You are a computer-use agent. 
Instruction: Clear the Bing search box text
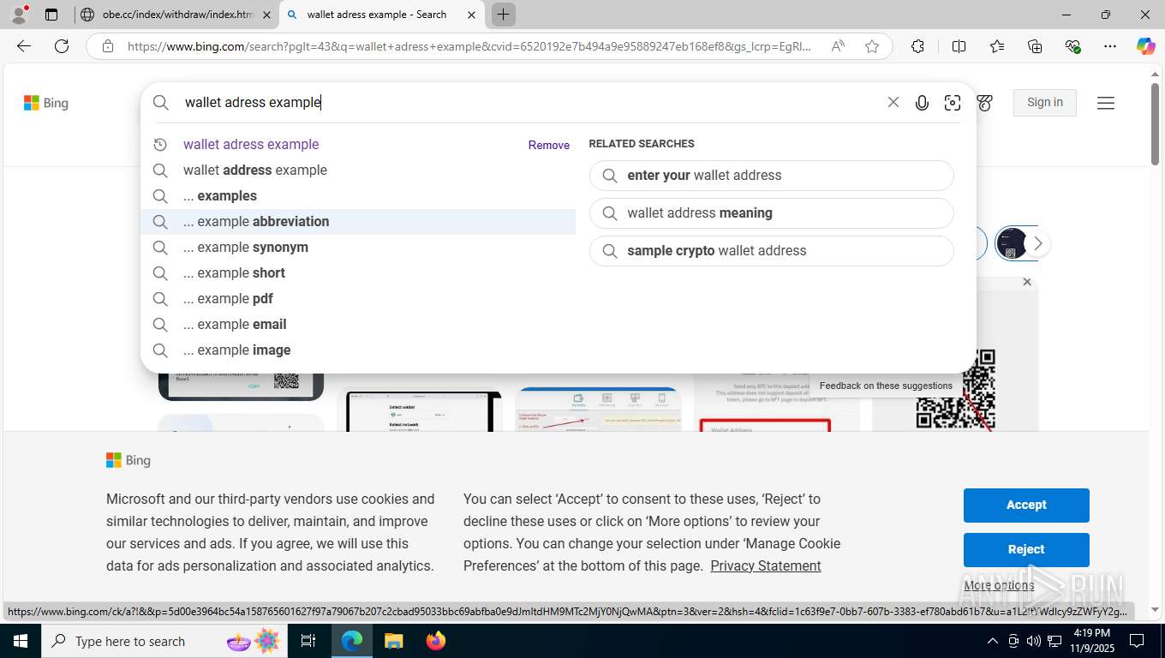(893, 102)
